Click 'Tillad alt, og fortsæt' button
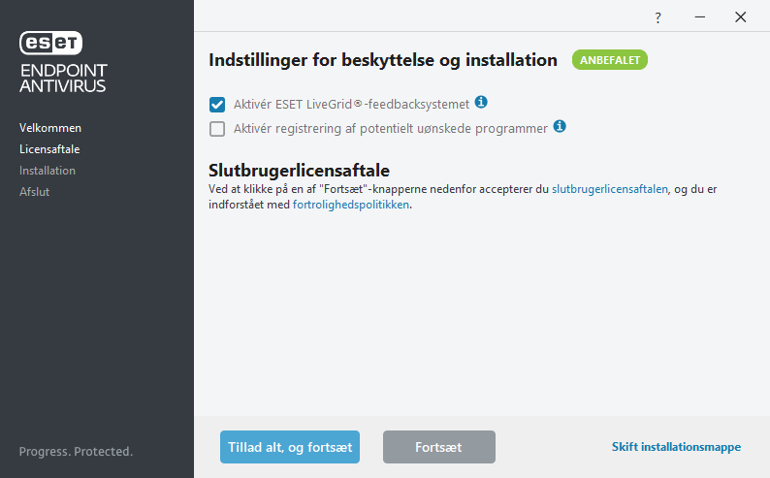 tap(290, 447)
